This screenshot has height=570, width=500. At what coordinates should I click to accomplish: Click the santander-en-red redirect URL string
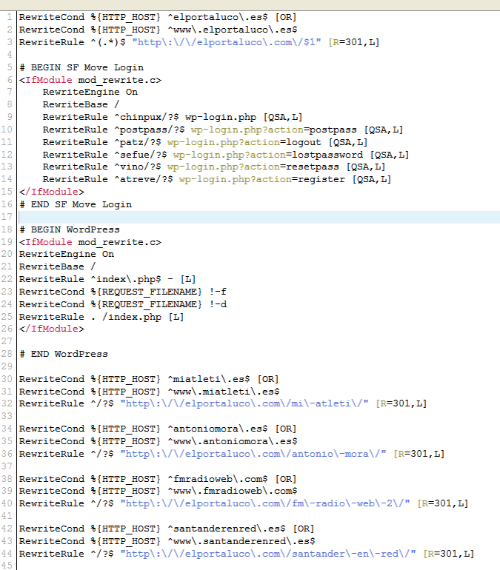(268, 554)
